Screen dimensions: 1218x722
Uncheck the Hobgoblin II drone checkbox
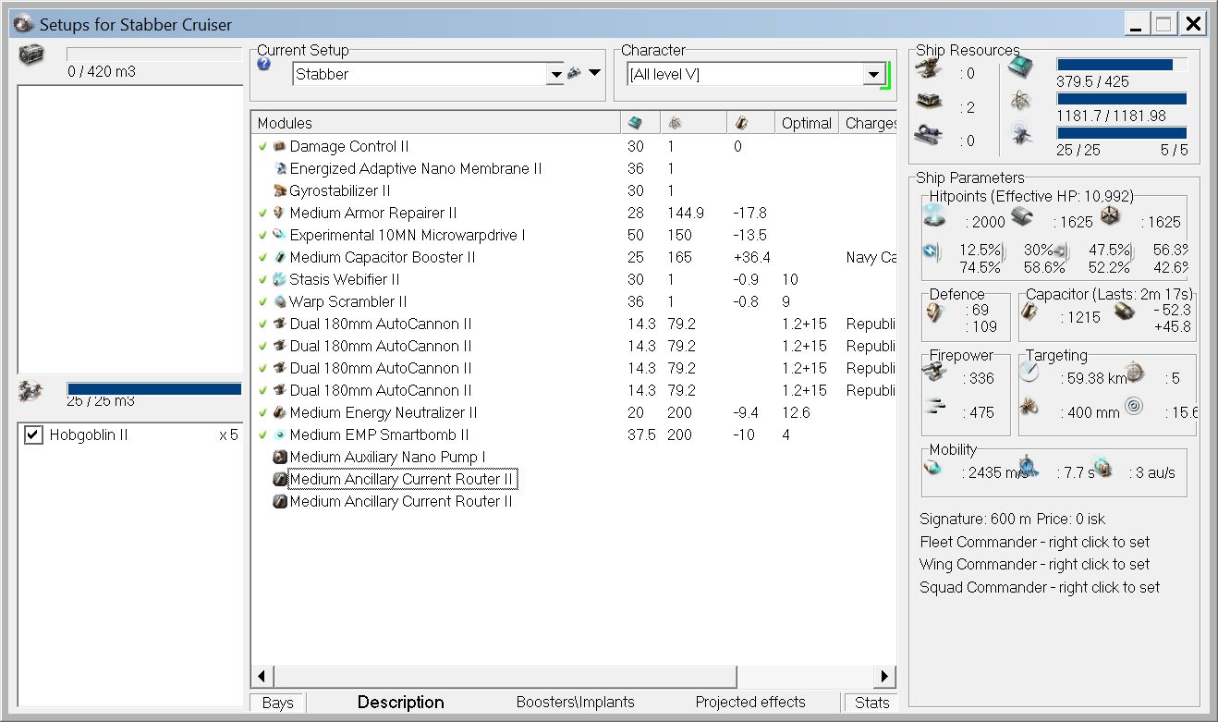(34, 435)
